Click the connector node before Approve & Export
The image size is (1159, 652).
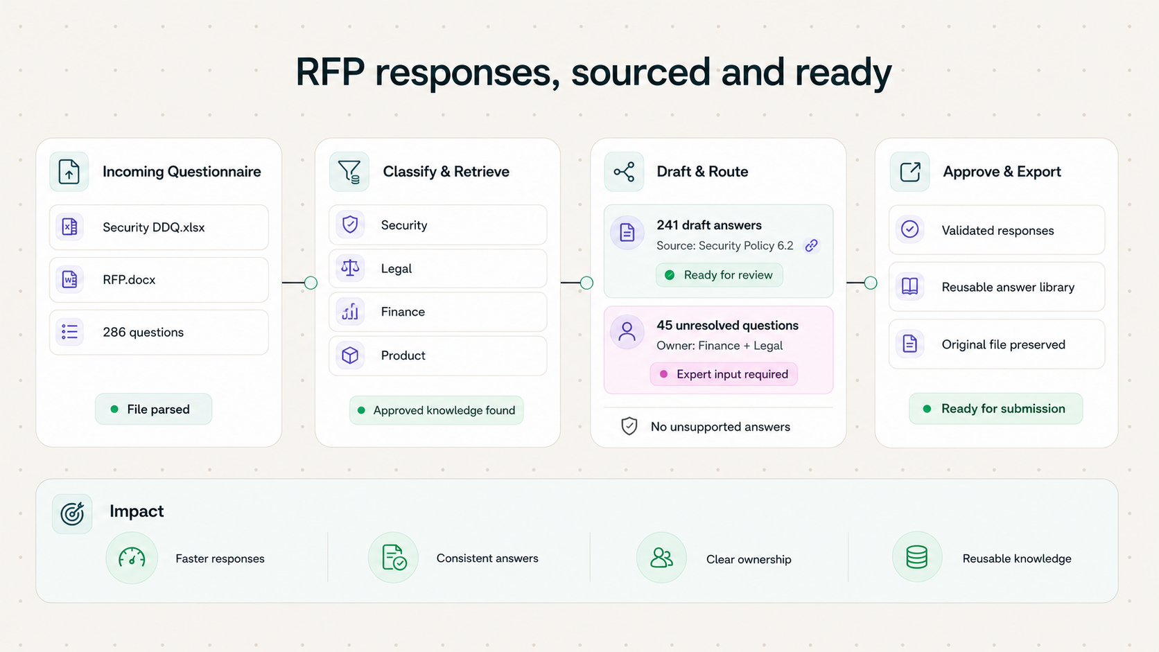(x=871, y=283)
